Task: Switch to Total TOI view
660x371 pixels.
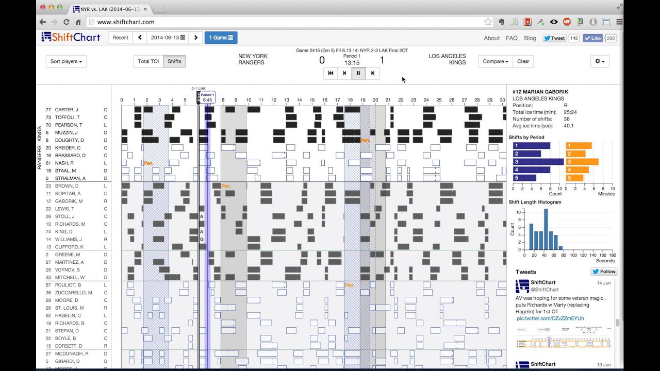Action: 148,61
